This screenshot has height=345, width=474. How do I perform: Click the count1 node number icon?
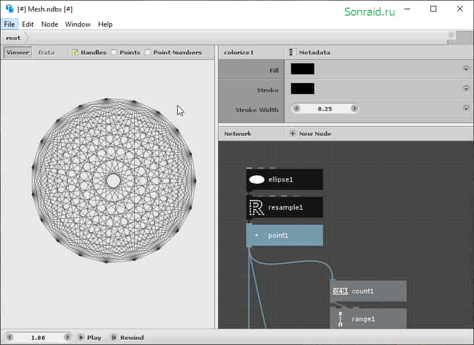coord(340,291)
